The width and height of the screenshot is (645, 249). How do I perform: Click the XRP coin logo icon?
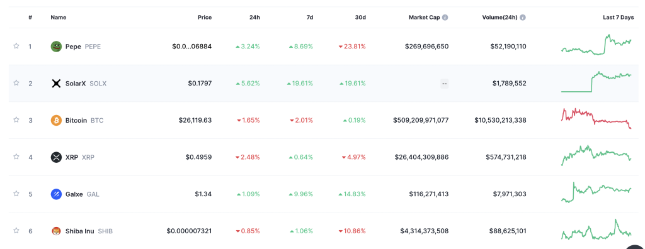coord(56,157)
